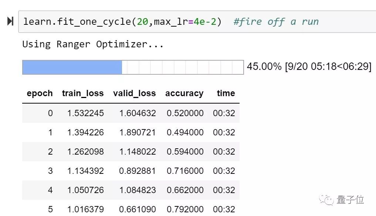This screenshot has width=376, height=216.
Task: Click the time column header
Action: click(226, 94)
